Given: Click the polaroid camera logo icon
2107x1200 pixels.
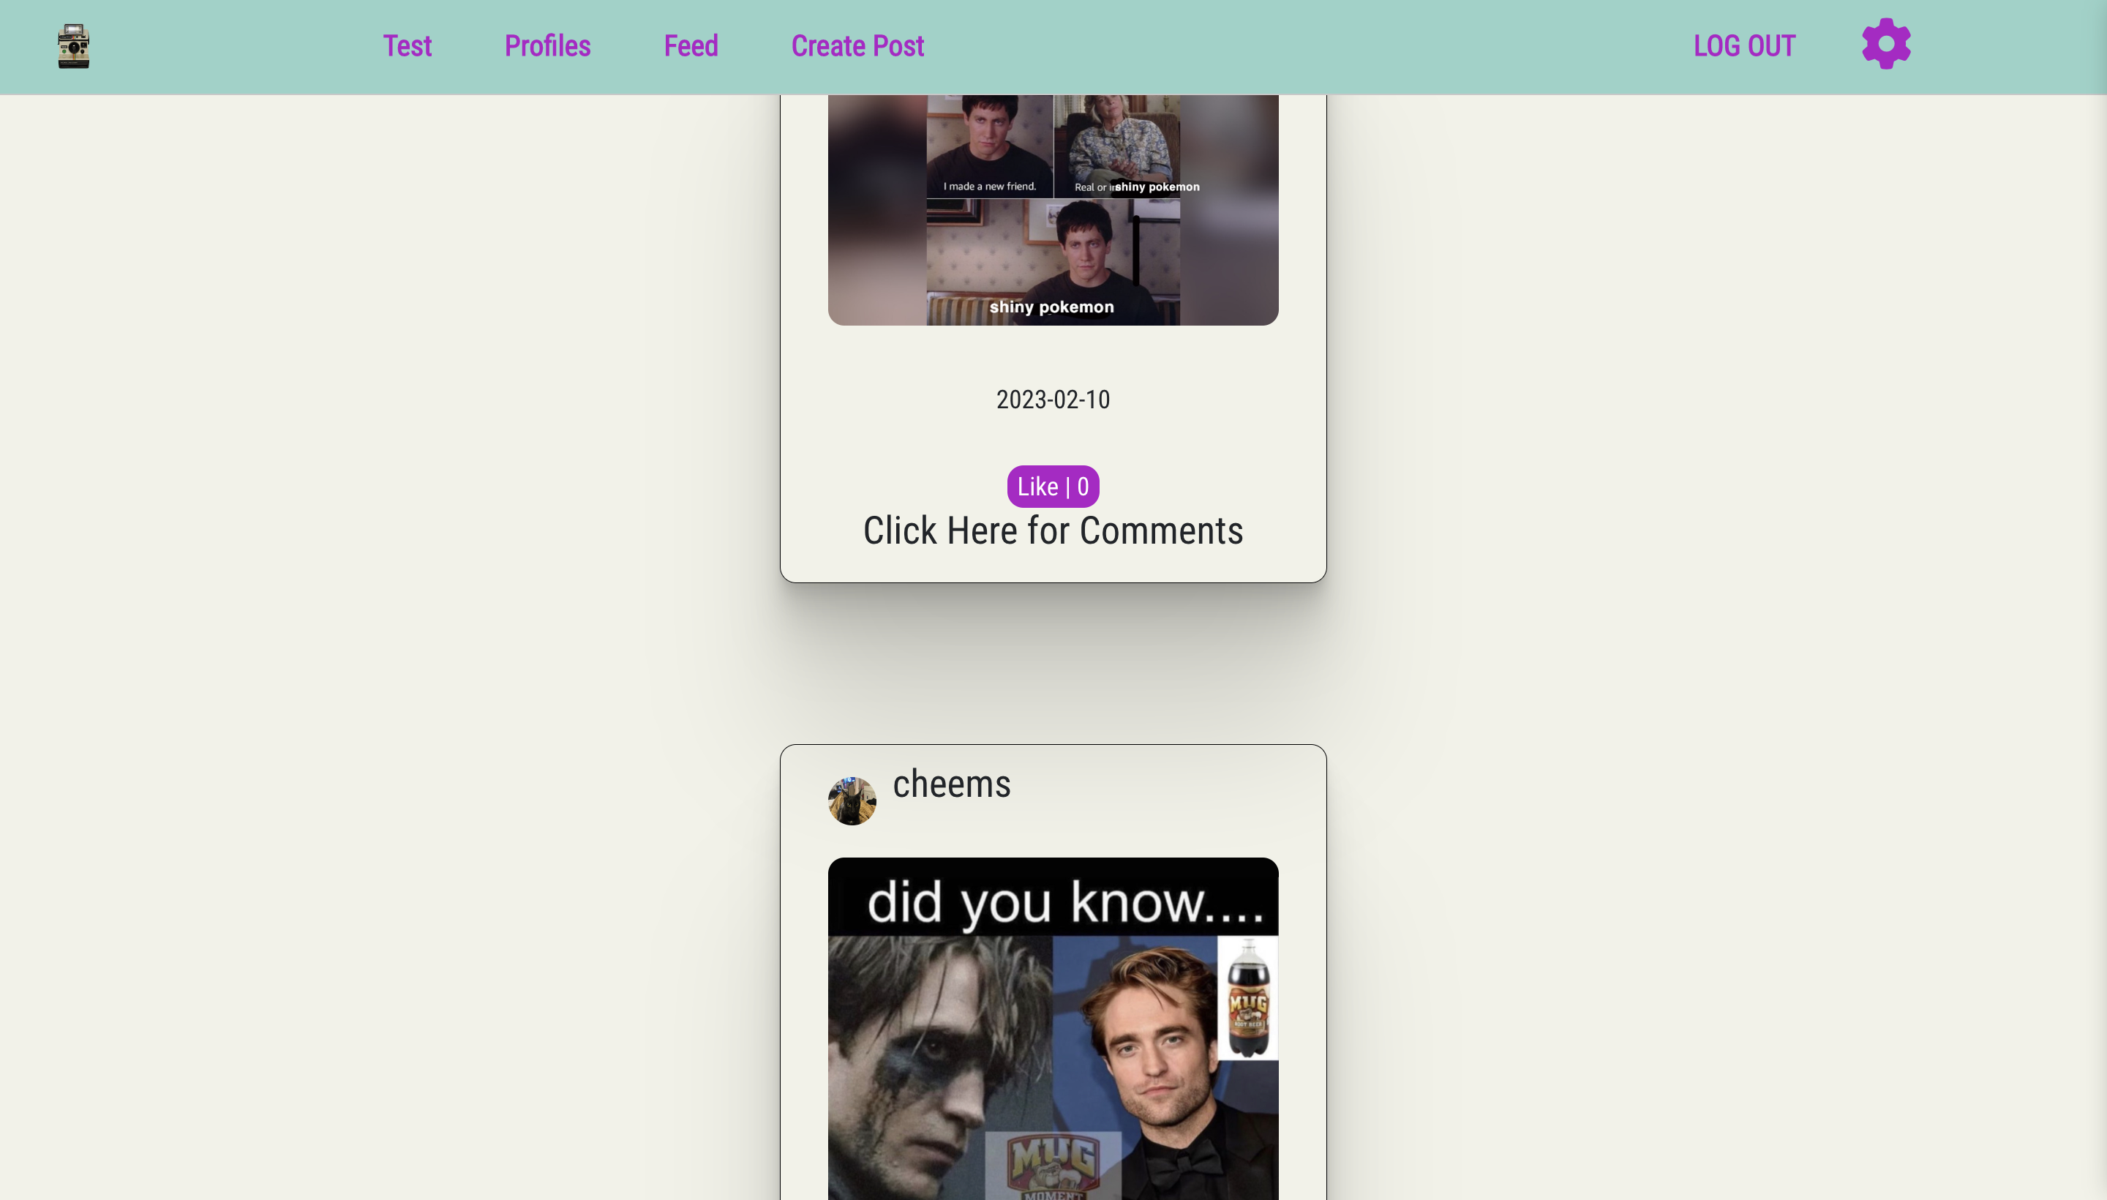Looking at the screenshot, I should point(73,46).
